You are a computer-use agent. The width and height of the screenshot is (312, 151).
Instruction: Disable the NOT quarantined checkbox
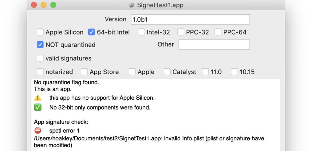[x=40, y=44]
